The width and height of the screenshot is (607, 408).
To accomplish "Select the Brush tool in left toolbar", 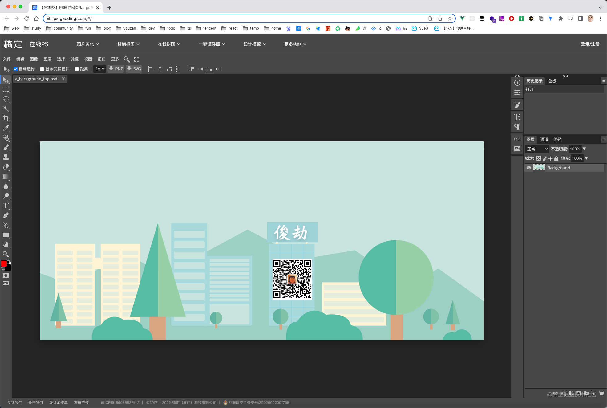I will tap(6, 148).
